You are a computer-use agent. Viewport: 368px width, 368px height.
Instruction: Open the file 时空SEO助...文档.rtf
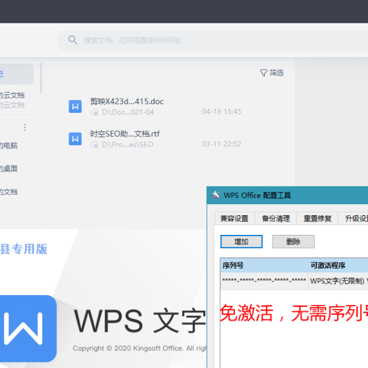click(x=125, y=134)
